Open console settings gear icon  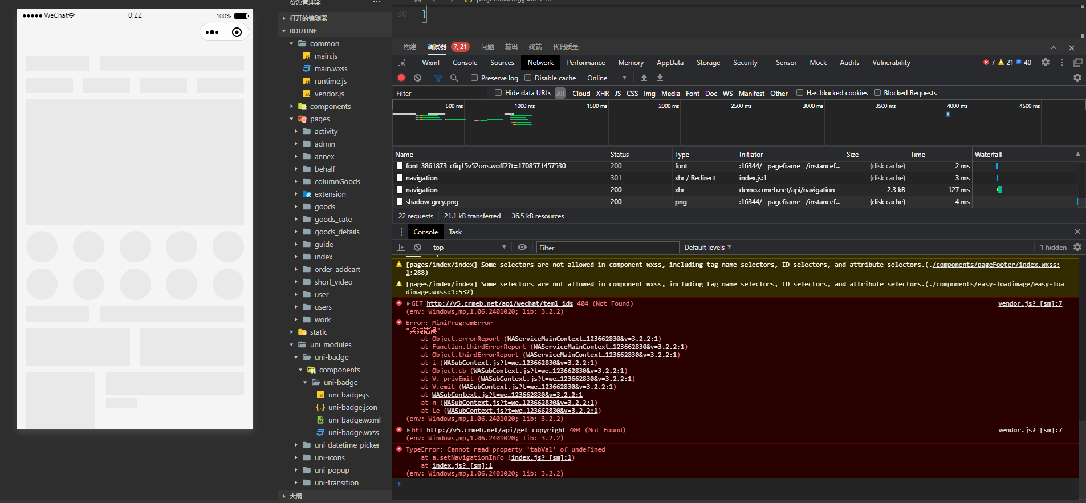click(1077, 248)
